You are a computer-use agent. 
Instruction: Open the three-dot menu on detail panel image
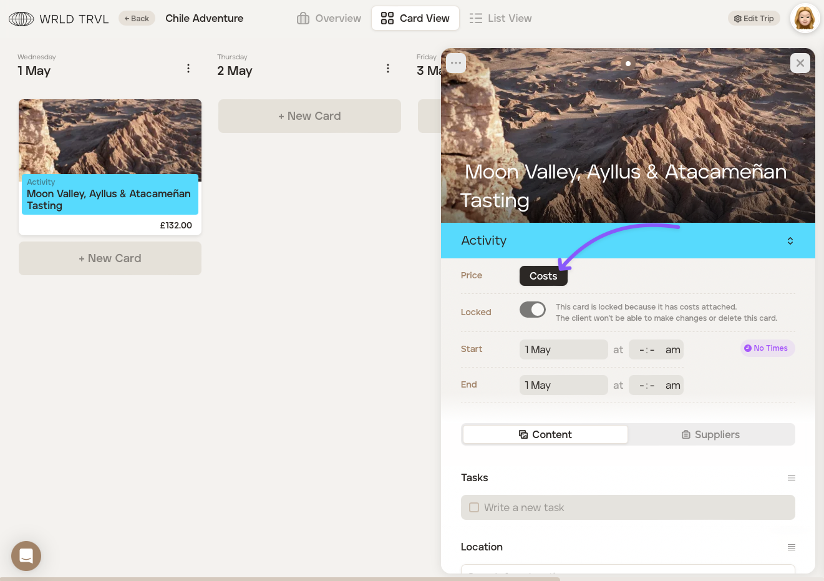(456, 63)
